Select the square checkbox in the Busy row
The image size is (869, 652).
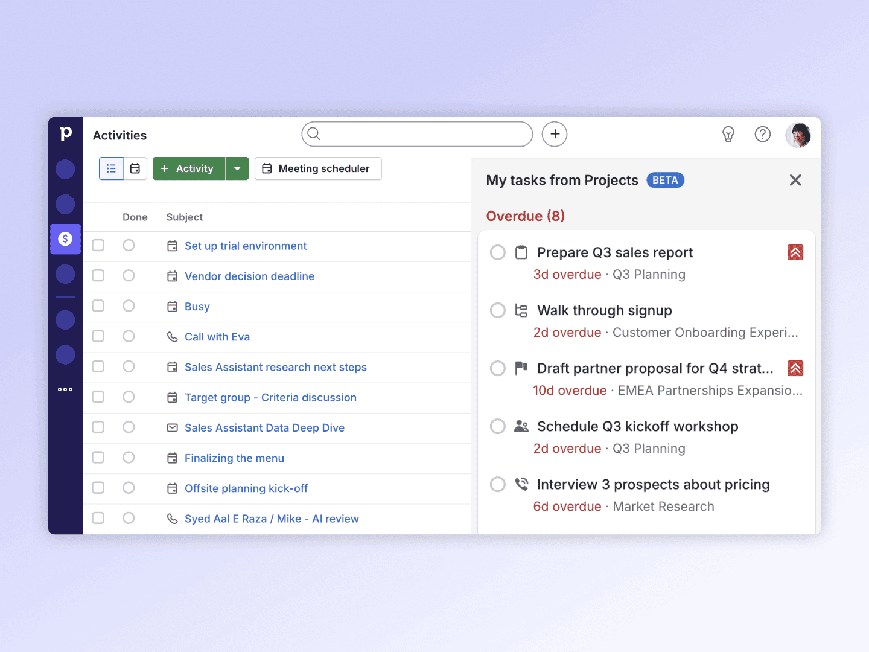pos(98,305)
